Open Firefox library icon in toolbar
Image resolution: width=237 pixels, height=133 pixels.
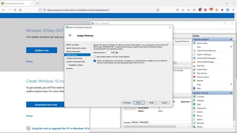pos(188,10)
